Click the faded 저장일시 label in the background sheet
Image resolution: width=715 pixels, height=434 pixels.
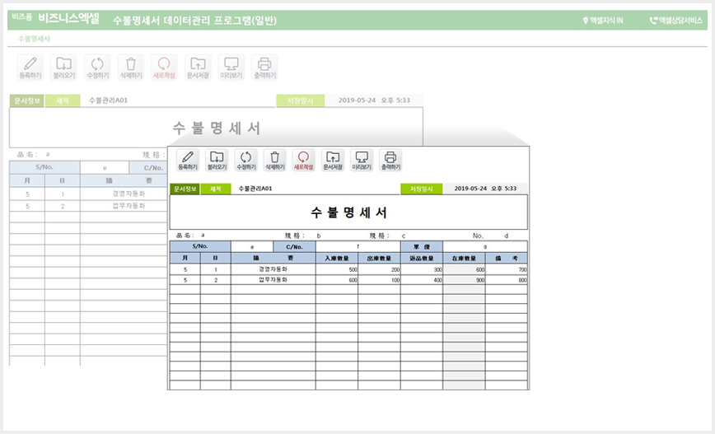coord(300,100)
